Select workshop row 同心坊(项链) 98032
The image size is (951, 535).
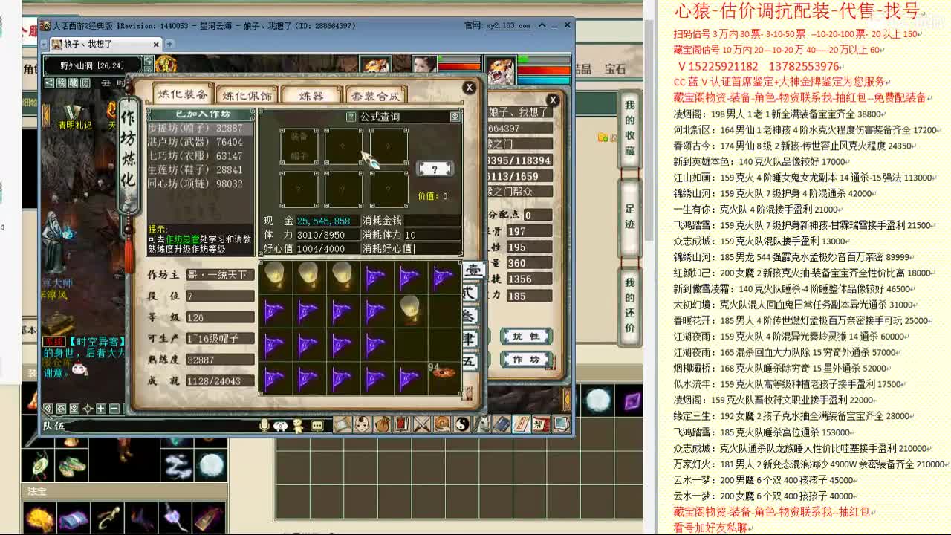[x=200, y=184]
